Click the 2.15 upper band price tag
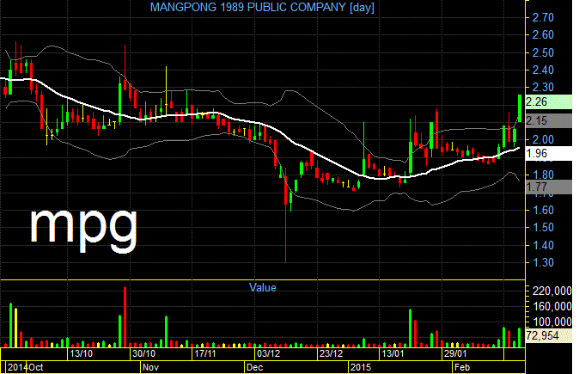Viewport: 579px width, 374px height. [548, 120]
